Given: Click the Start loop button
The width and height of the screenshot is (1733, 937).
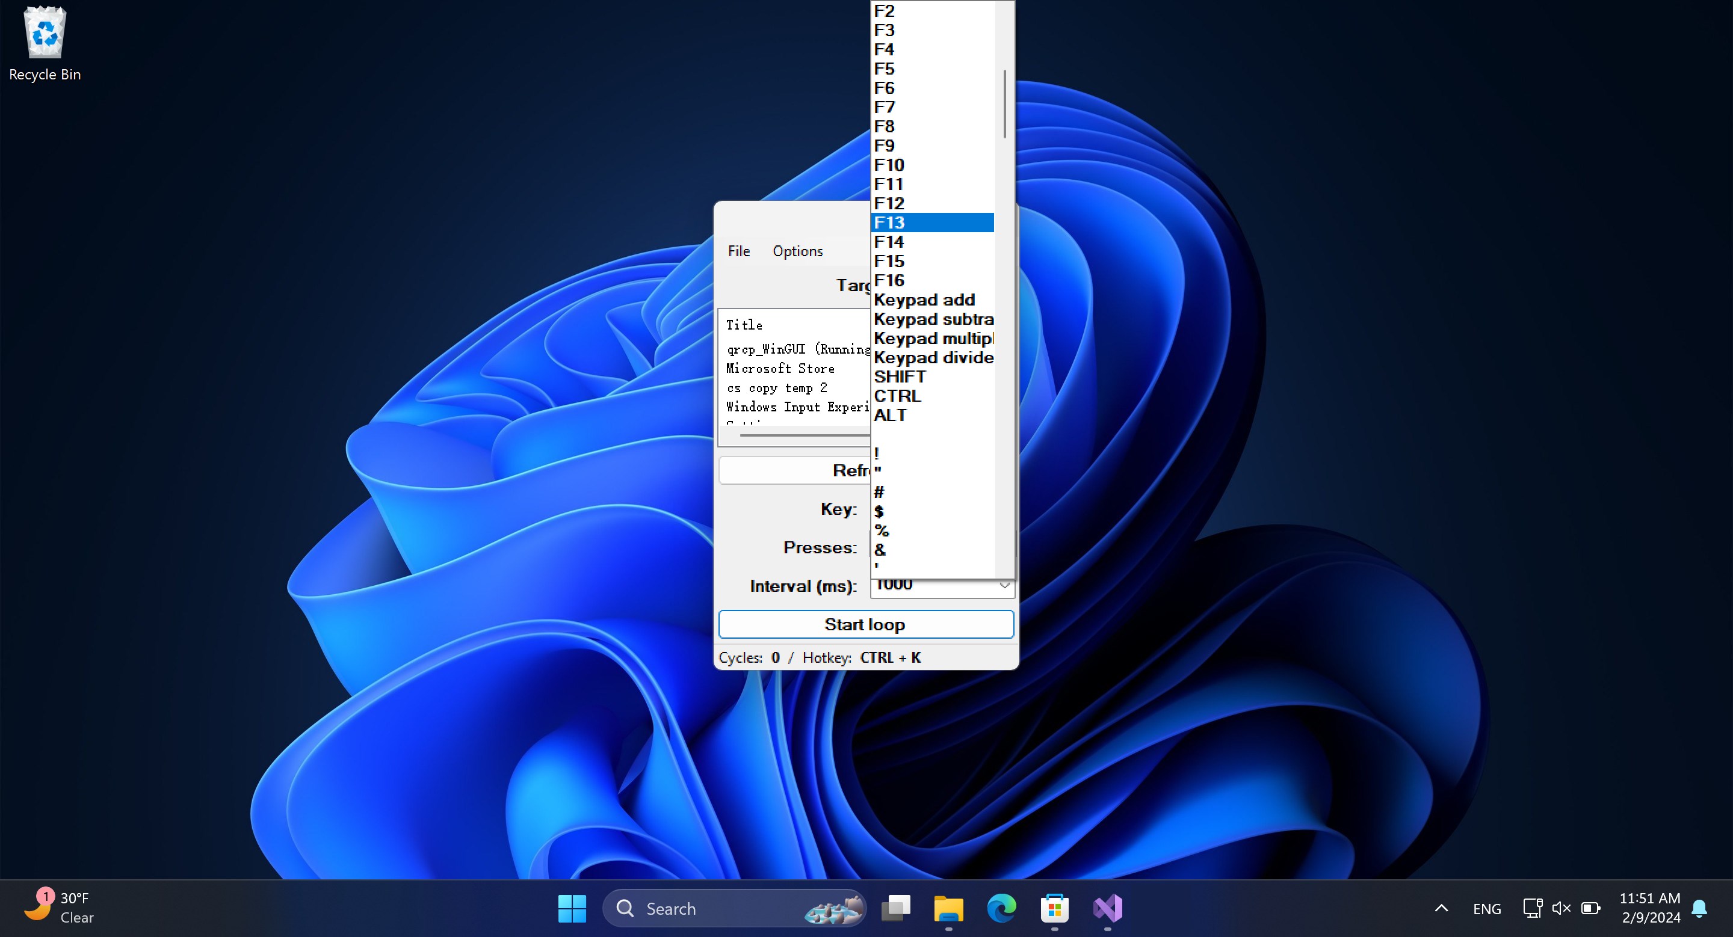Looking at the screenshot, I should coord(866,624).
